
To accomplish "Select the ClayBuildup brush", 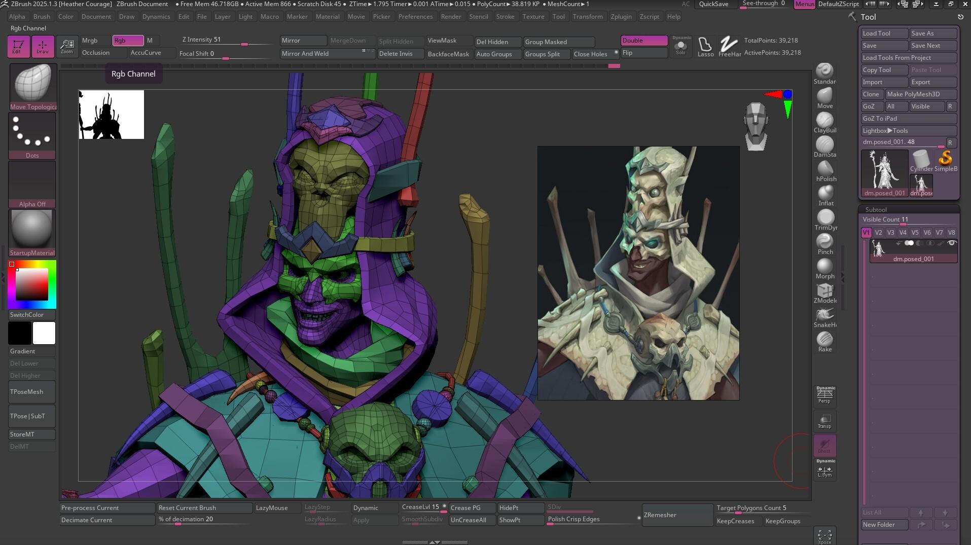I will pos(825,122).
